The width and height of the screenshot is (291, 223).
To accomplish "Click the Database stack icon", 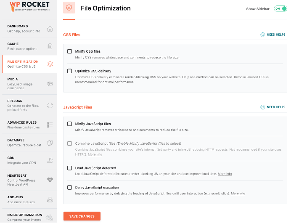I will point(50,142).
